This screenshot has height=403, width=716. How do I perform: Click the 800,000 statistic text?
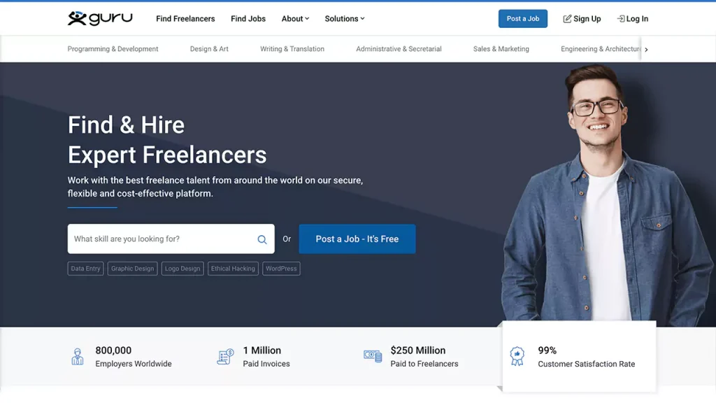tap(113, 351)
